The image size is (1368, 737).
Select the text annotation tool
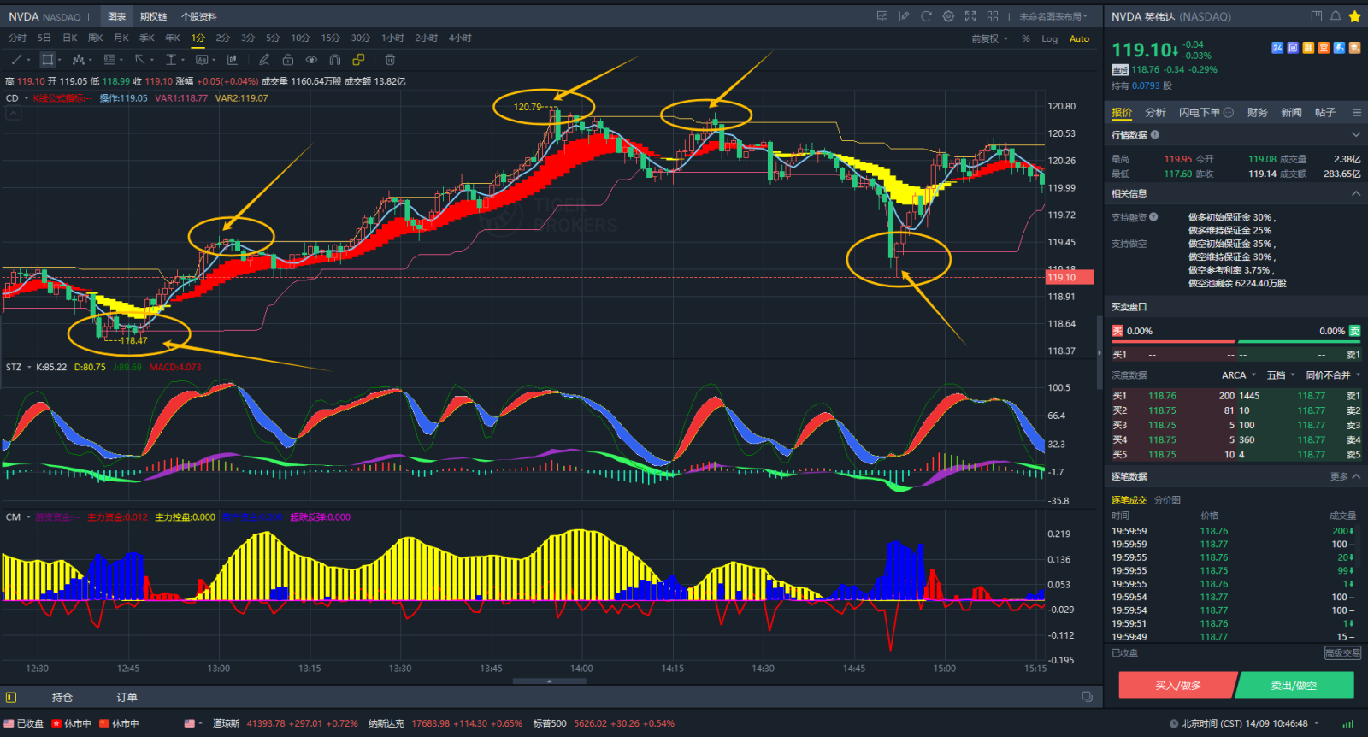point(202,60)
